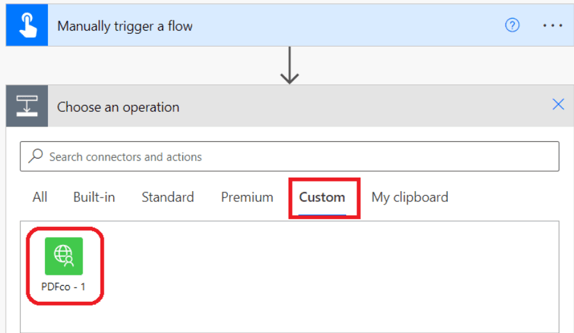This screenshot has width=574, height=333.
Task: Select the Custom tab
Action: (x=322, y=197)
